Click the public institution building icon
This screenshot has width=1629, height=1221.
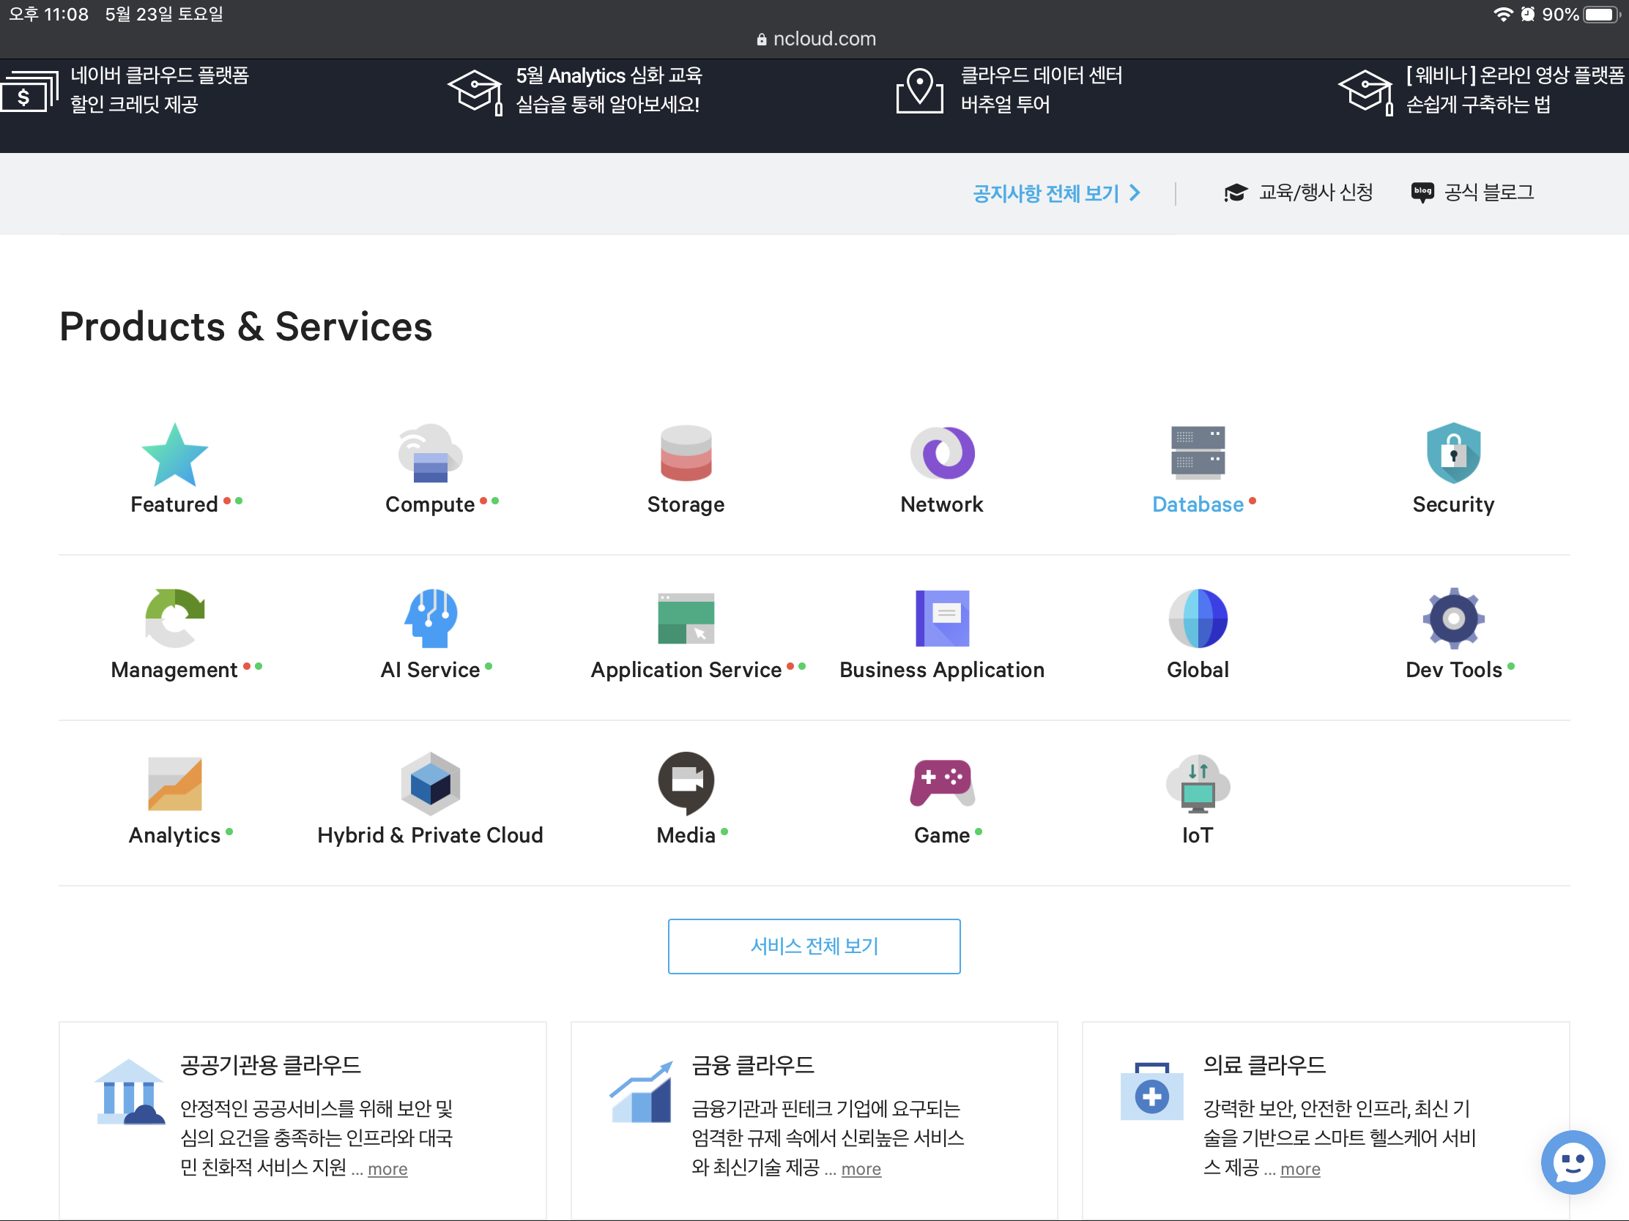129,1092
